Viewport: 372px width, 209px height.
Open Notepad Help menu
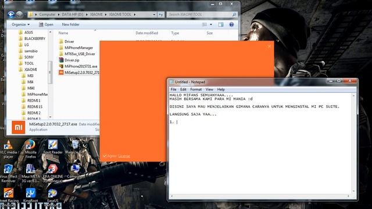click(x=221, y=89)
